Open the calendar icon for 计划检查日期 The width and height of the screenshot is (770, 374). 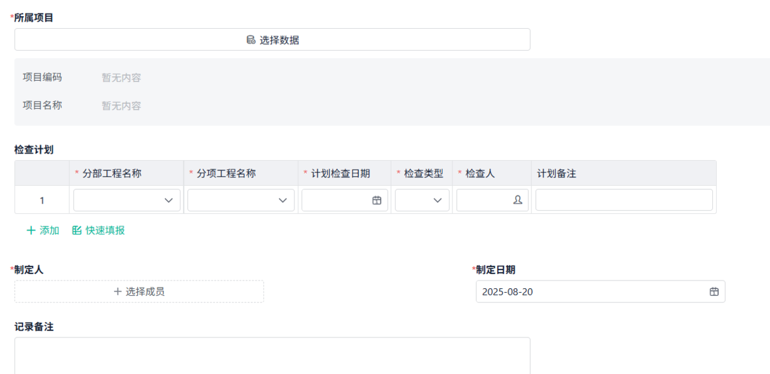point(378,200)
